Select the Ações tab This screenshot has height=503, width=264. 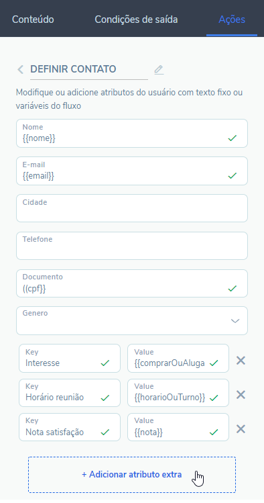point(232,19)
